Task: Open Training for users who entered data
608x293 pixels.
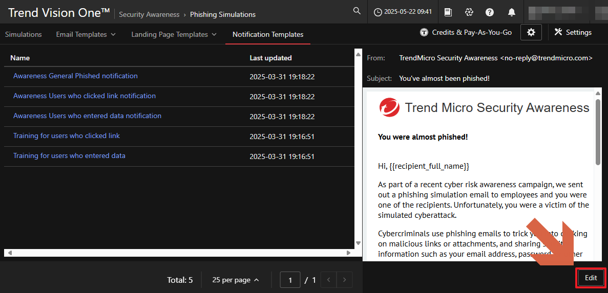Action: tap(69, 155)
